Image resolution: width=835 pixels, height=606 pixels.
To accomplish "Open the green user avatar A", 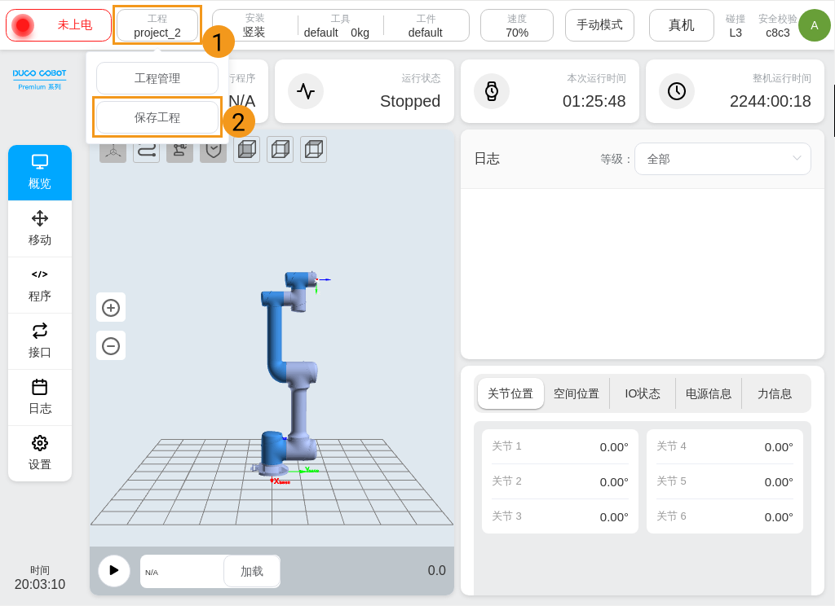I will tap(815, 25).
